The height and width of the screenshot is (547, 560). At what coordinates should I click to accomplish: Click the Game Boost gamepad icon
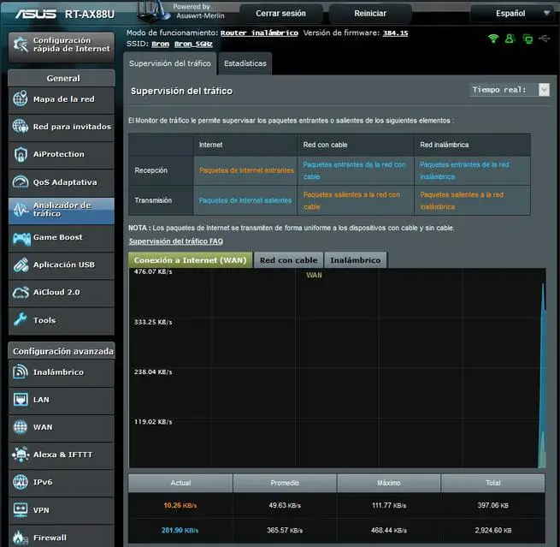click(21, 238)
